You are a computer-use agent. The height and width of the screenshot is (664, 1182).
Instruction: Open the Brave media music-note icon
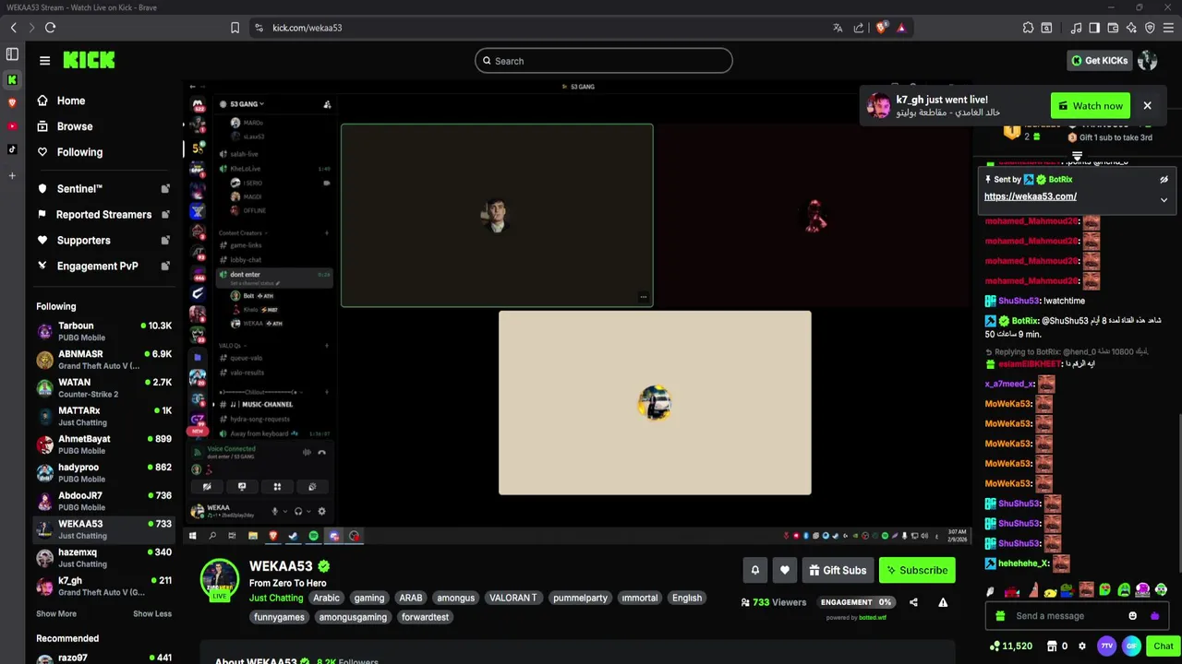pos(1076,28)
